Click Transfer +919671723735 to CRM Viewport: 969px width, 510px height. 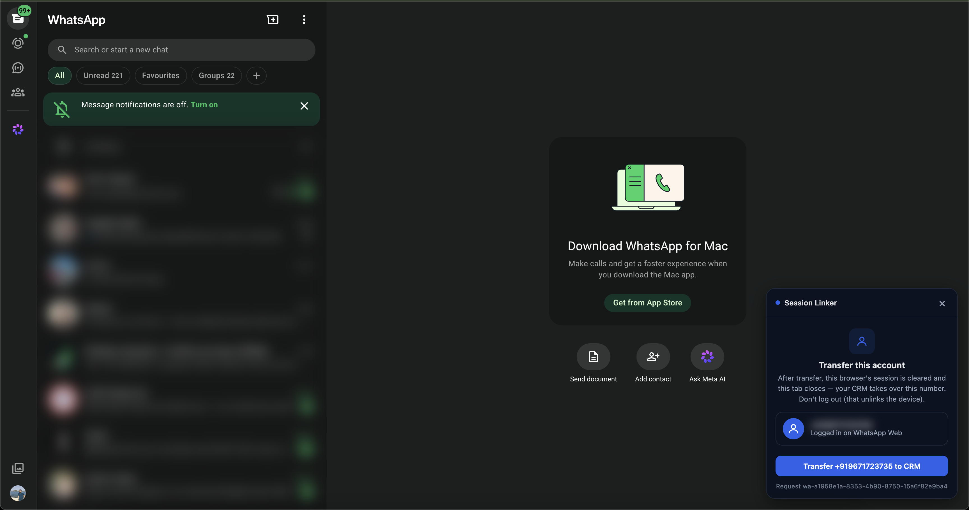(x=861, y=466)
